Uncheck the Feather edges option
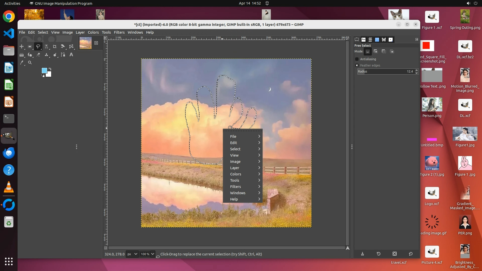The width and height of the screenshot is (482, 271). coord(357,65)
